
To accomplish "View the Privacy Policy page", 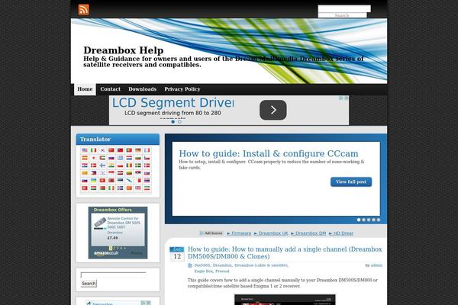I will (x=182, y=89).
